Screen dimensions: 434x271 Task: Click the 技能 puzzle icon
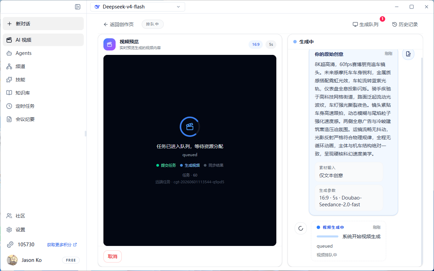tap(9, 80)
